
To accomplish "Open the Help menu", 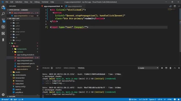I will pyautogui.click(x=52, y=2).
